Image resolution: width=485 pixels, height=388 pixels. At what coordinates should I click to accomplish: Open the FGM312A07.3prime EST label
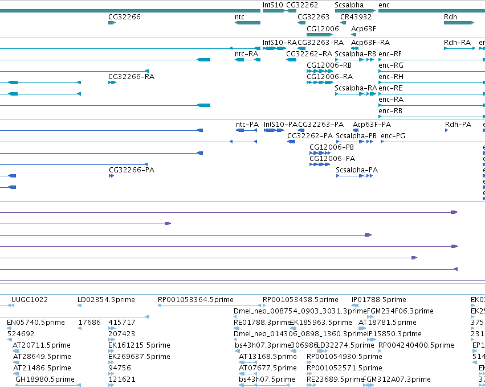click(397, 379)
